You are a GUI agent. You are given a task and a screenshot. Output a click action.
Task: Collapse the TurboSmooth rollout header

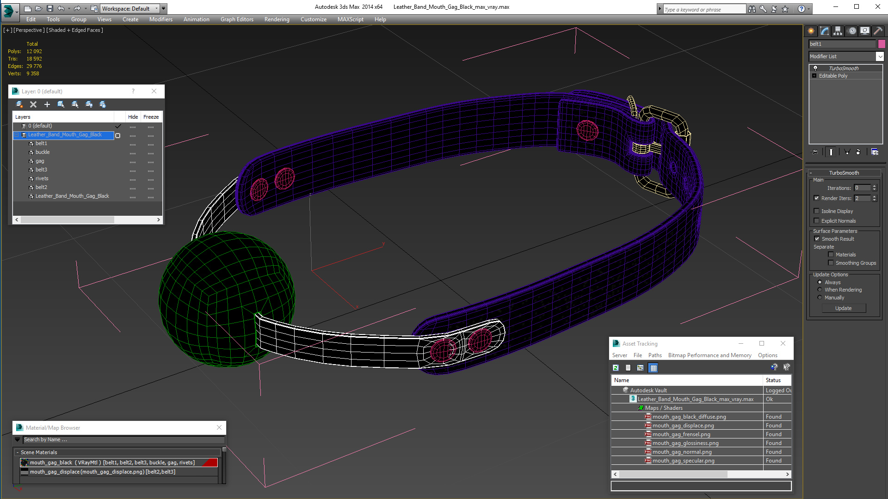844,173
